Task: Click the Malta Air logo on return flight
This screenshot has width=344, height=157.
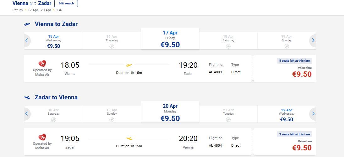Action: point(42,137)
